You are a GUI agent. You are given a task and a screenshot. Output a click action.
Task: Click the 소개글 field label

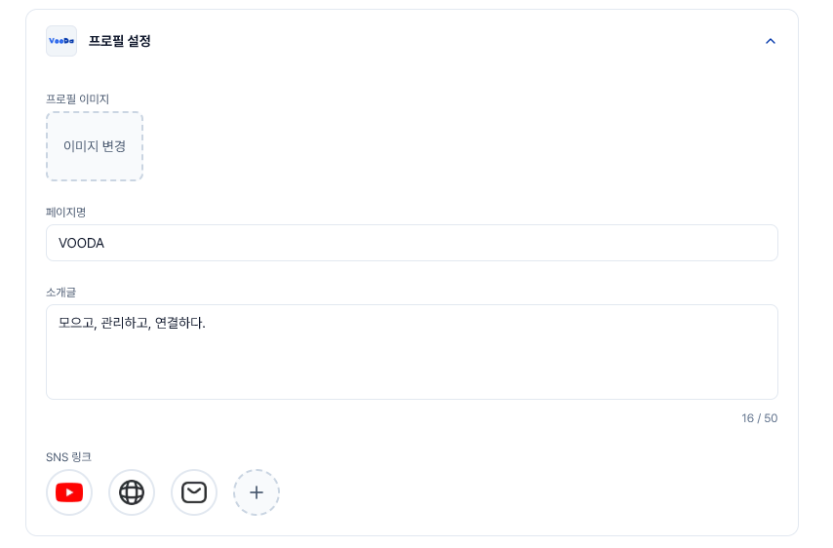pyautogui.click(x=60, y=291)
